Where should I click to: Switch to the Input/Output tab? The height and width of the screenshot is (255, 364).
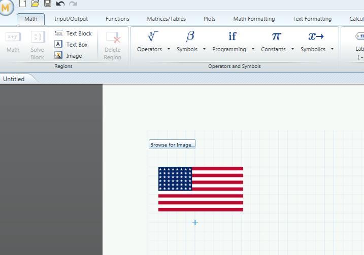tap(71, 19)
